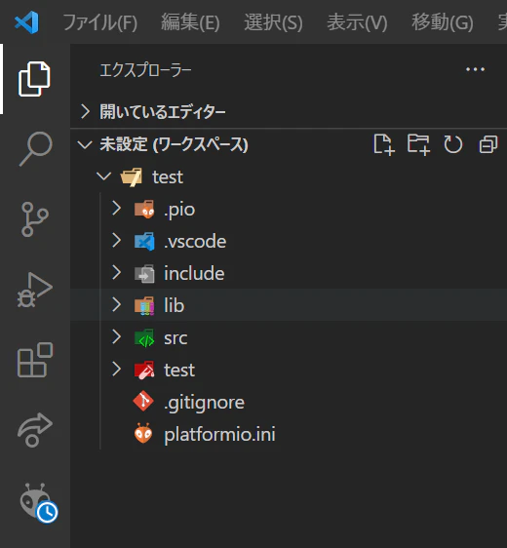
Task: Click the 開いているエディター header label
Action: [x=163, y=112]
